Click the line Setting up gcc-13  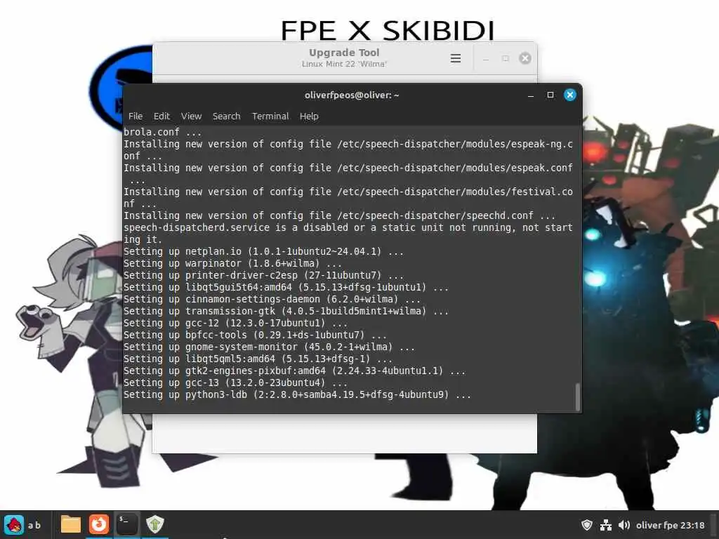pos(235,382)
